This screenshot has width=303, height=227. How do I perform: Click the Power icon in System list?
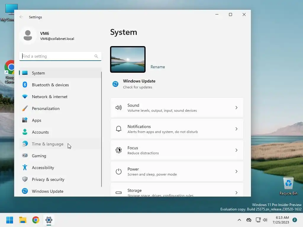[x=118, y=171]
